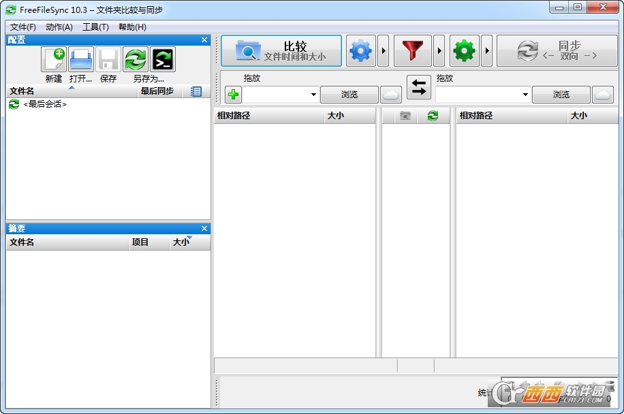624x414 pixels.
Task: Click the right folder path input field
Action: [478, 95]
